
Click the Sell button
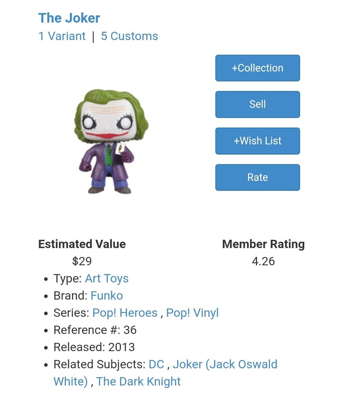point(258,104)
